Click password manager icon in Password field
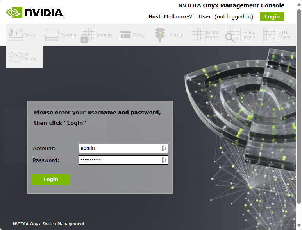This screenshot has width=302, height=230. click(164, 160)
